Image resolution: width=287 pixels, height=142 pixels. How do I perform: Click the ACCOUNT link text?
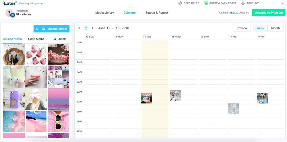coord(252,3)
